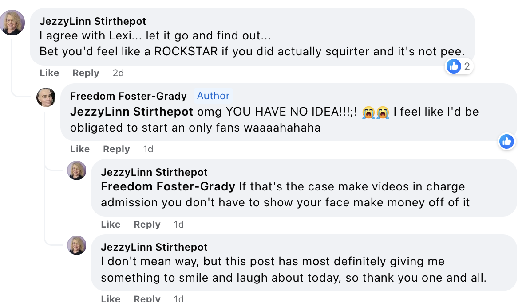Open the 1d timestamp under the 'make videos' reply
530x302 pixels.
click(x=179, y=224)
